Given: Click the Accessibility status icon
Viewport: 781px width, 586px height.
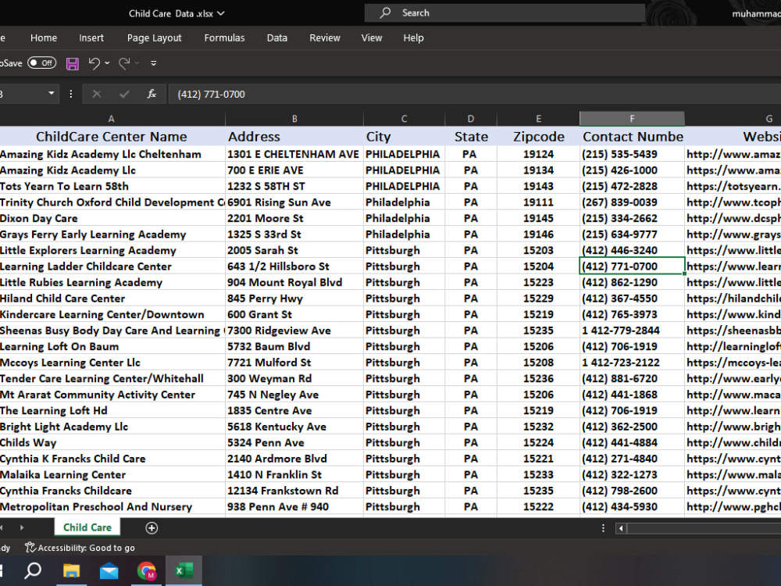Looking at the screenshot, I should 30,548.
